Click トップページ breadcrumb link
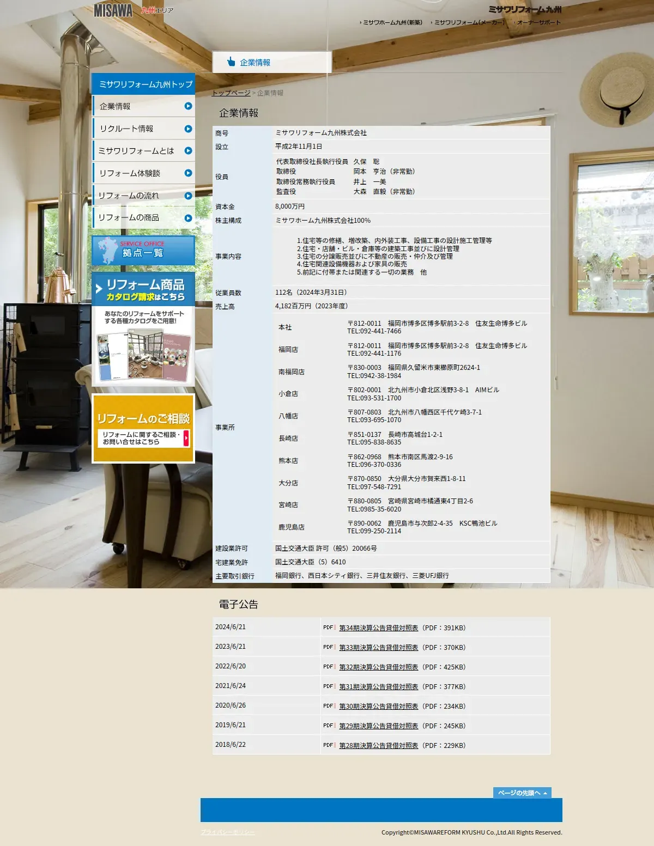This screenshot has width=654, height=846. pos(231,93)
